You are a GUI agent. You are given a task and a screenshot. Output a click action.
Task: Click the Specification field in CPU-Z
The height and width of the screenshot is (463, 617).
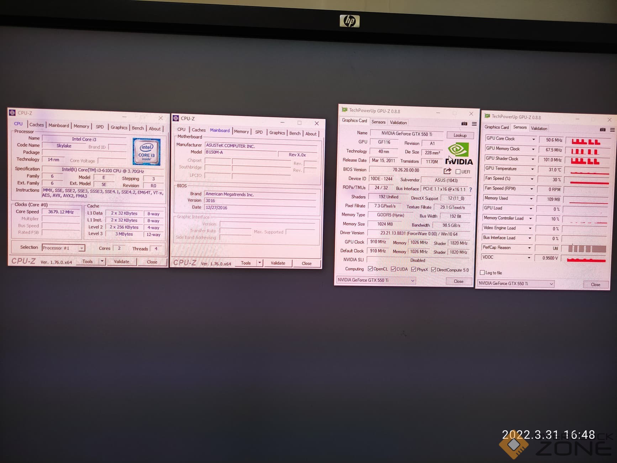tap(102, 170)
